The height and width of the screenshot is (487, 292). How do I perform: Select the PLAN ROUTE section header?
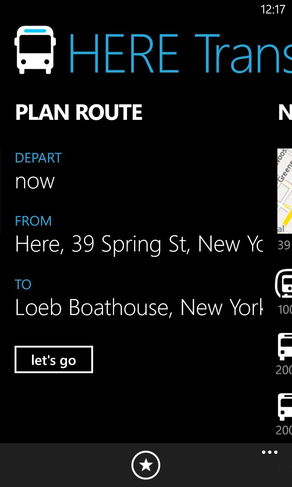79,113
